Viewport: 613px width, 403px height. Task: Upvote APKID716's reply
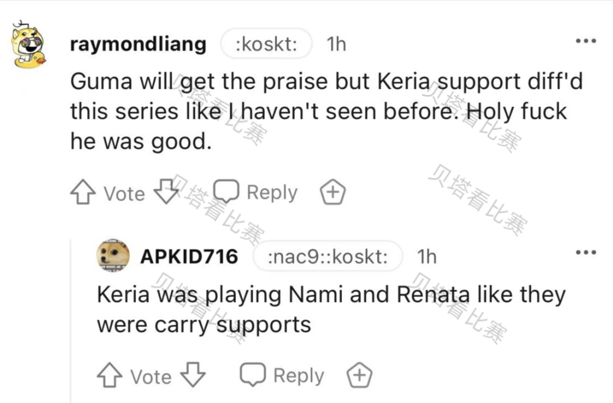[x=109, y=375]
